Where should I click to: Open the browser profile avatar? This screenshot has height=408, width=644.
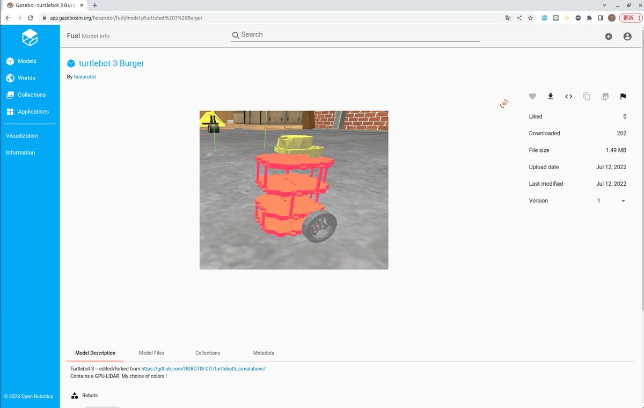612,18
